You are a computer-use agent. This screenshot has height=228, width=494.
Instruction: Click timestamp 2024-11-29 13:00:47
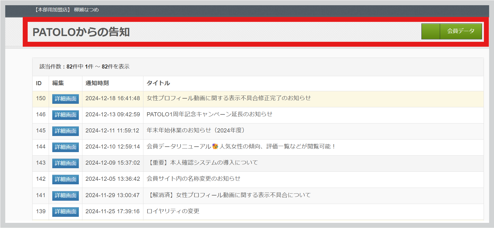point(112,195)
